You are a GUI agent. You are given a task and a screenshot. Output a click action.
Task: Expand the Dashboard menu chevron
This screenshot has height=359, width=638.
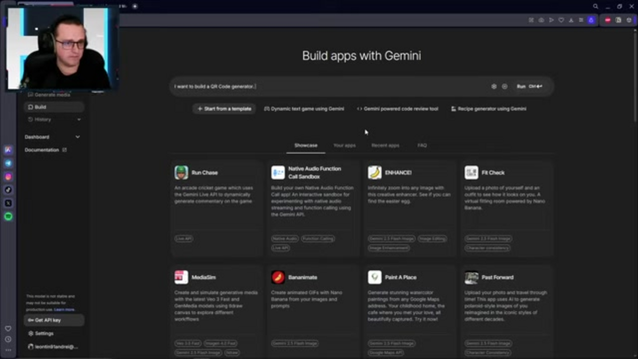pos(77,137)
